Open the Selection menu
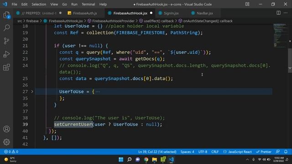The width and height of the screenshot is (292, 164). pos(39,4)
